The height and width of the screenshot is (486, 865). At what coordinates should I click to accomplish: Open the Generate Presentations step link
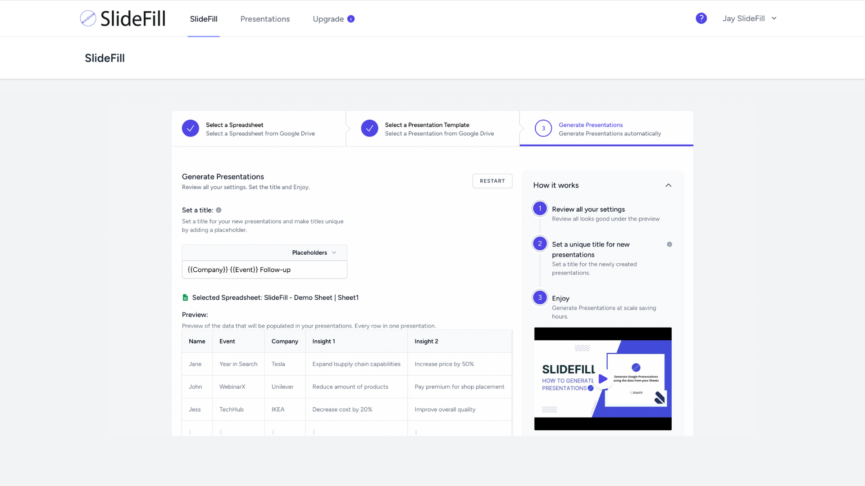point(591,125)
